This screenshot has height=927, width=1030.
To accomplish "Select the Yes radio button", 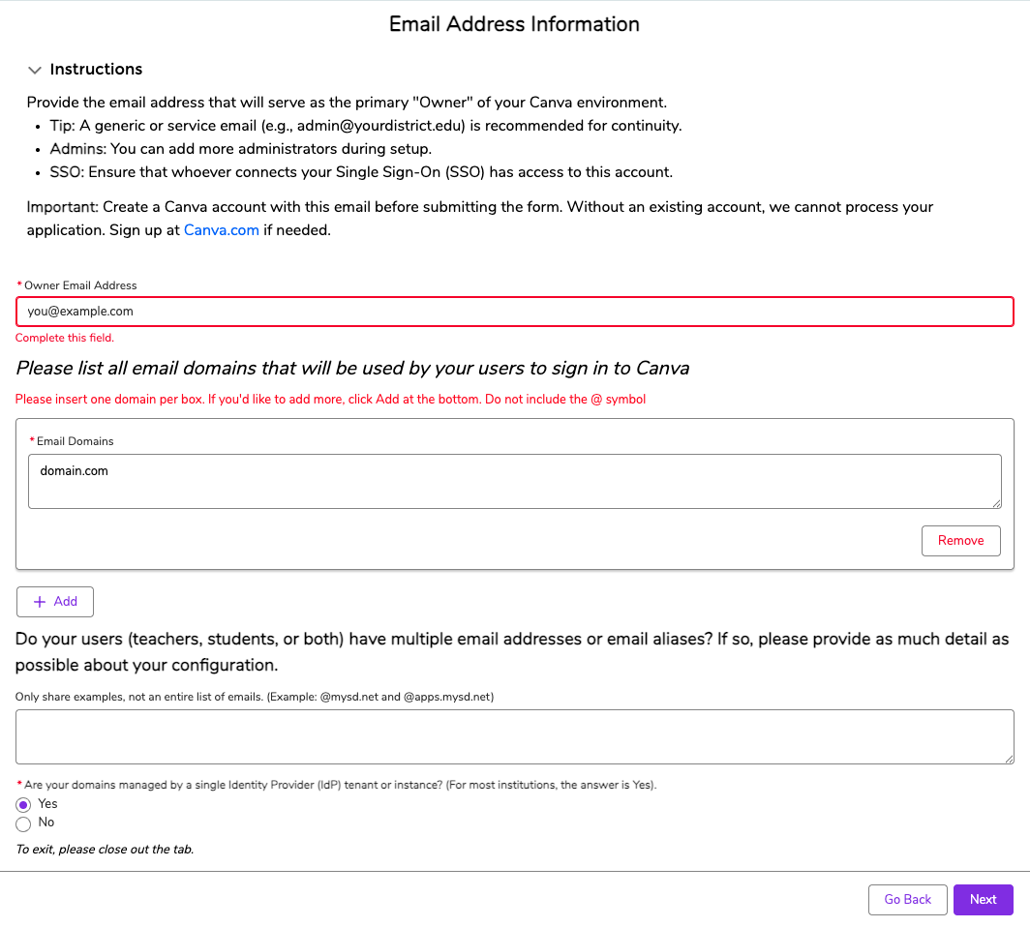I will pyautogui.click(x=24, y=805).
